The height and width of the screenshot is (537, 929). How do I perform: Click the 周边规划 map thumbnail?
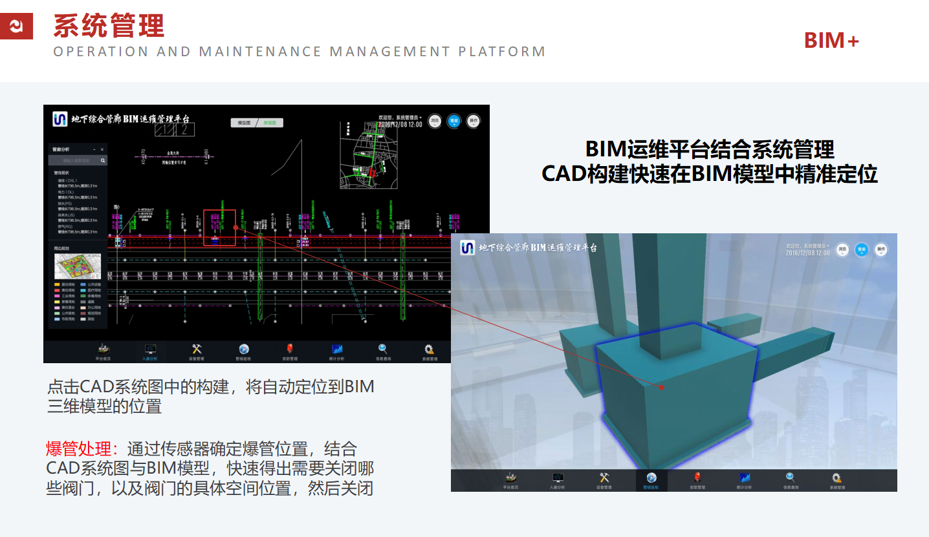coord(78,266)
